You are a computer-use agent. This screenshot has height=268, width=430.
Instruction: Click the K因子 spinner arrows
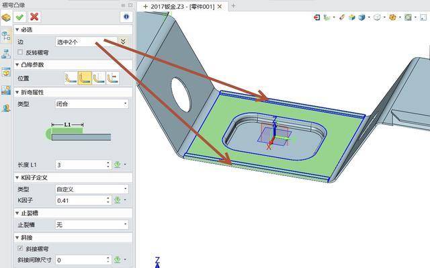108,200
